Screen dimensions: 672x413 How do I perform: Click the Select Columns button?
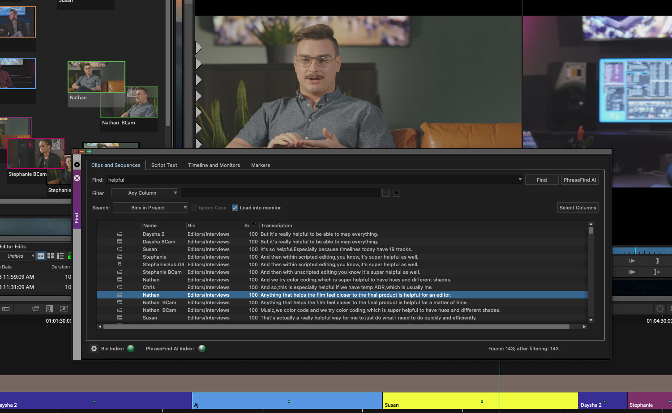(578, 207)
